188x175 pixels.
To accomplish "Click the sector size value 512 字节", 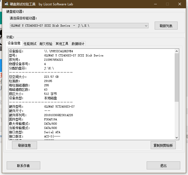I will coord(50,94).
